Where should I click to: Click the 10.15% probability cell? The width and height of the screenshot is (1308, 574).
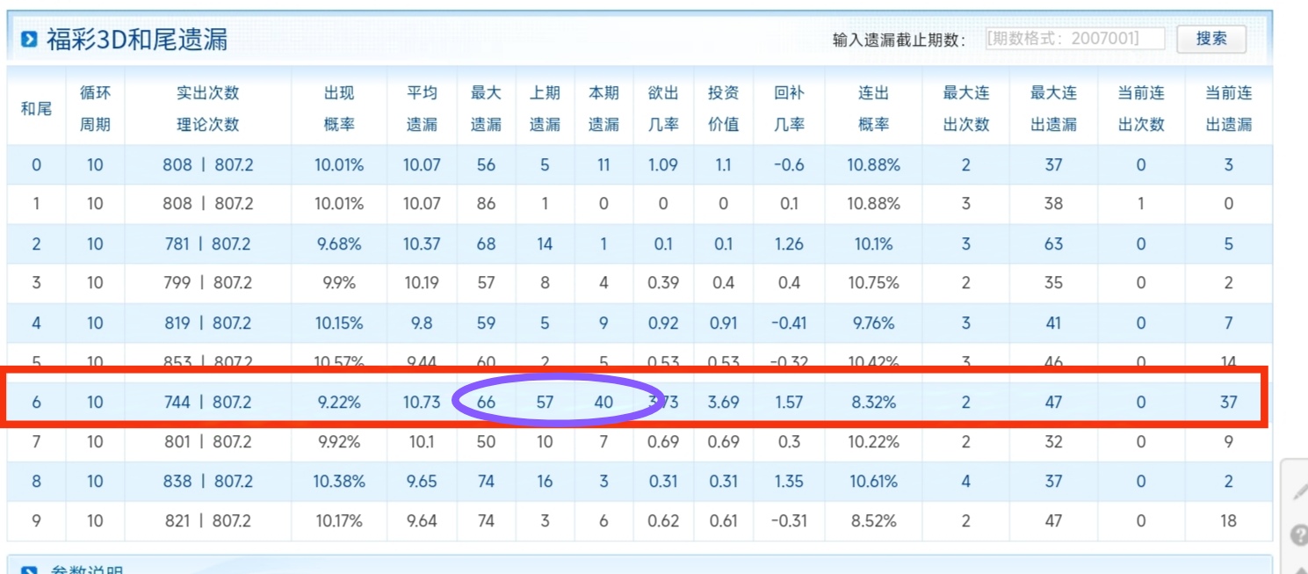coord(339,323)
